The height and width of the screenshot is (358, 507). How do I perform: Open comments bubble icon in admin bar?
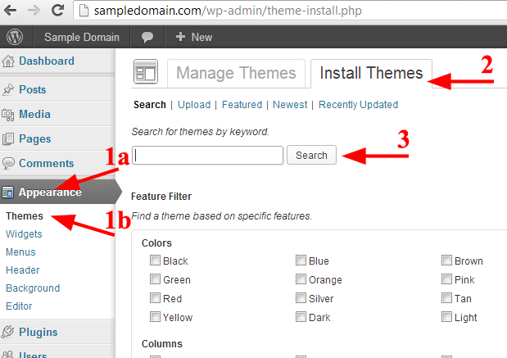pos(147,37)
